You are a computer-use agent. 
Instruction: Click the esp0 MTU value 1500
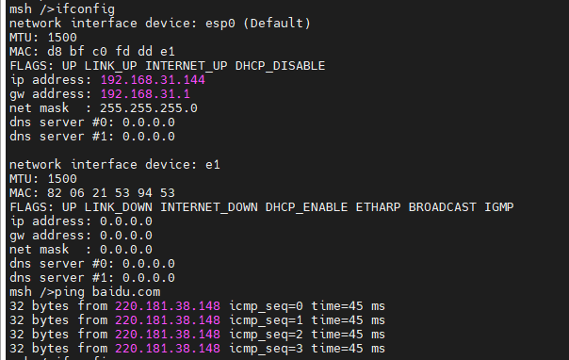62,38
